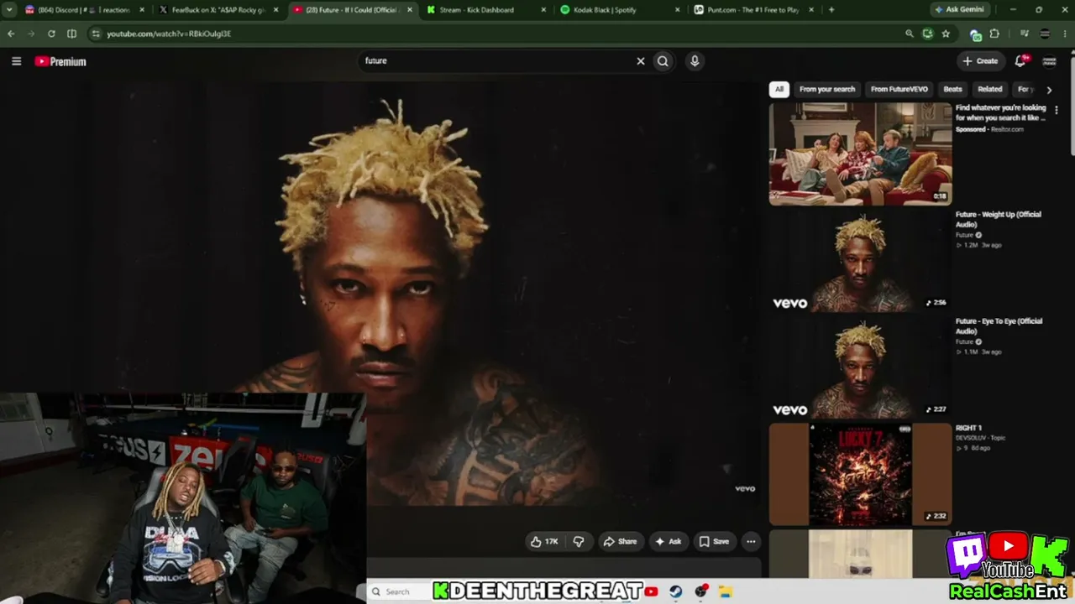Start voice search with the microphone
This screenshot has height=604, width=1075.
(x=695, y=61)
